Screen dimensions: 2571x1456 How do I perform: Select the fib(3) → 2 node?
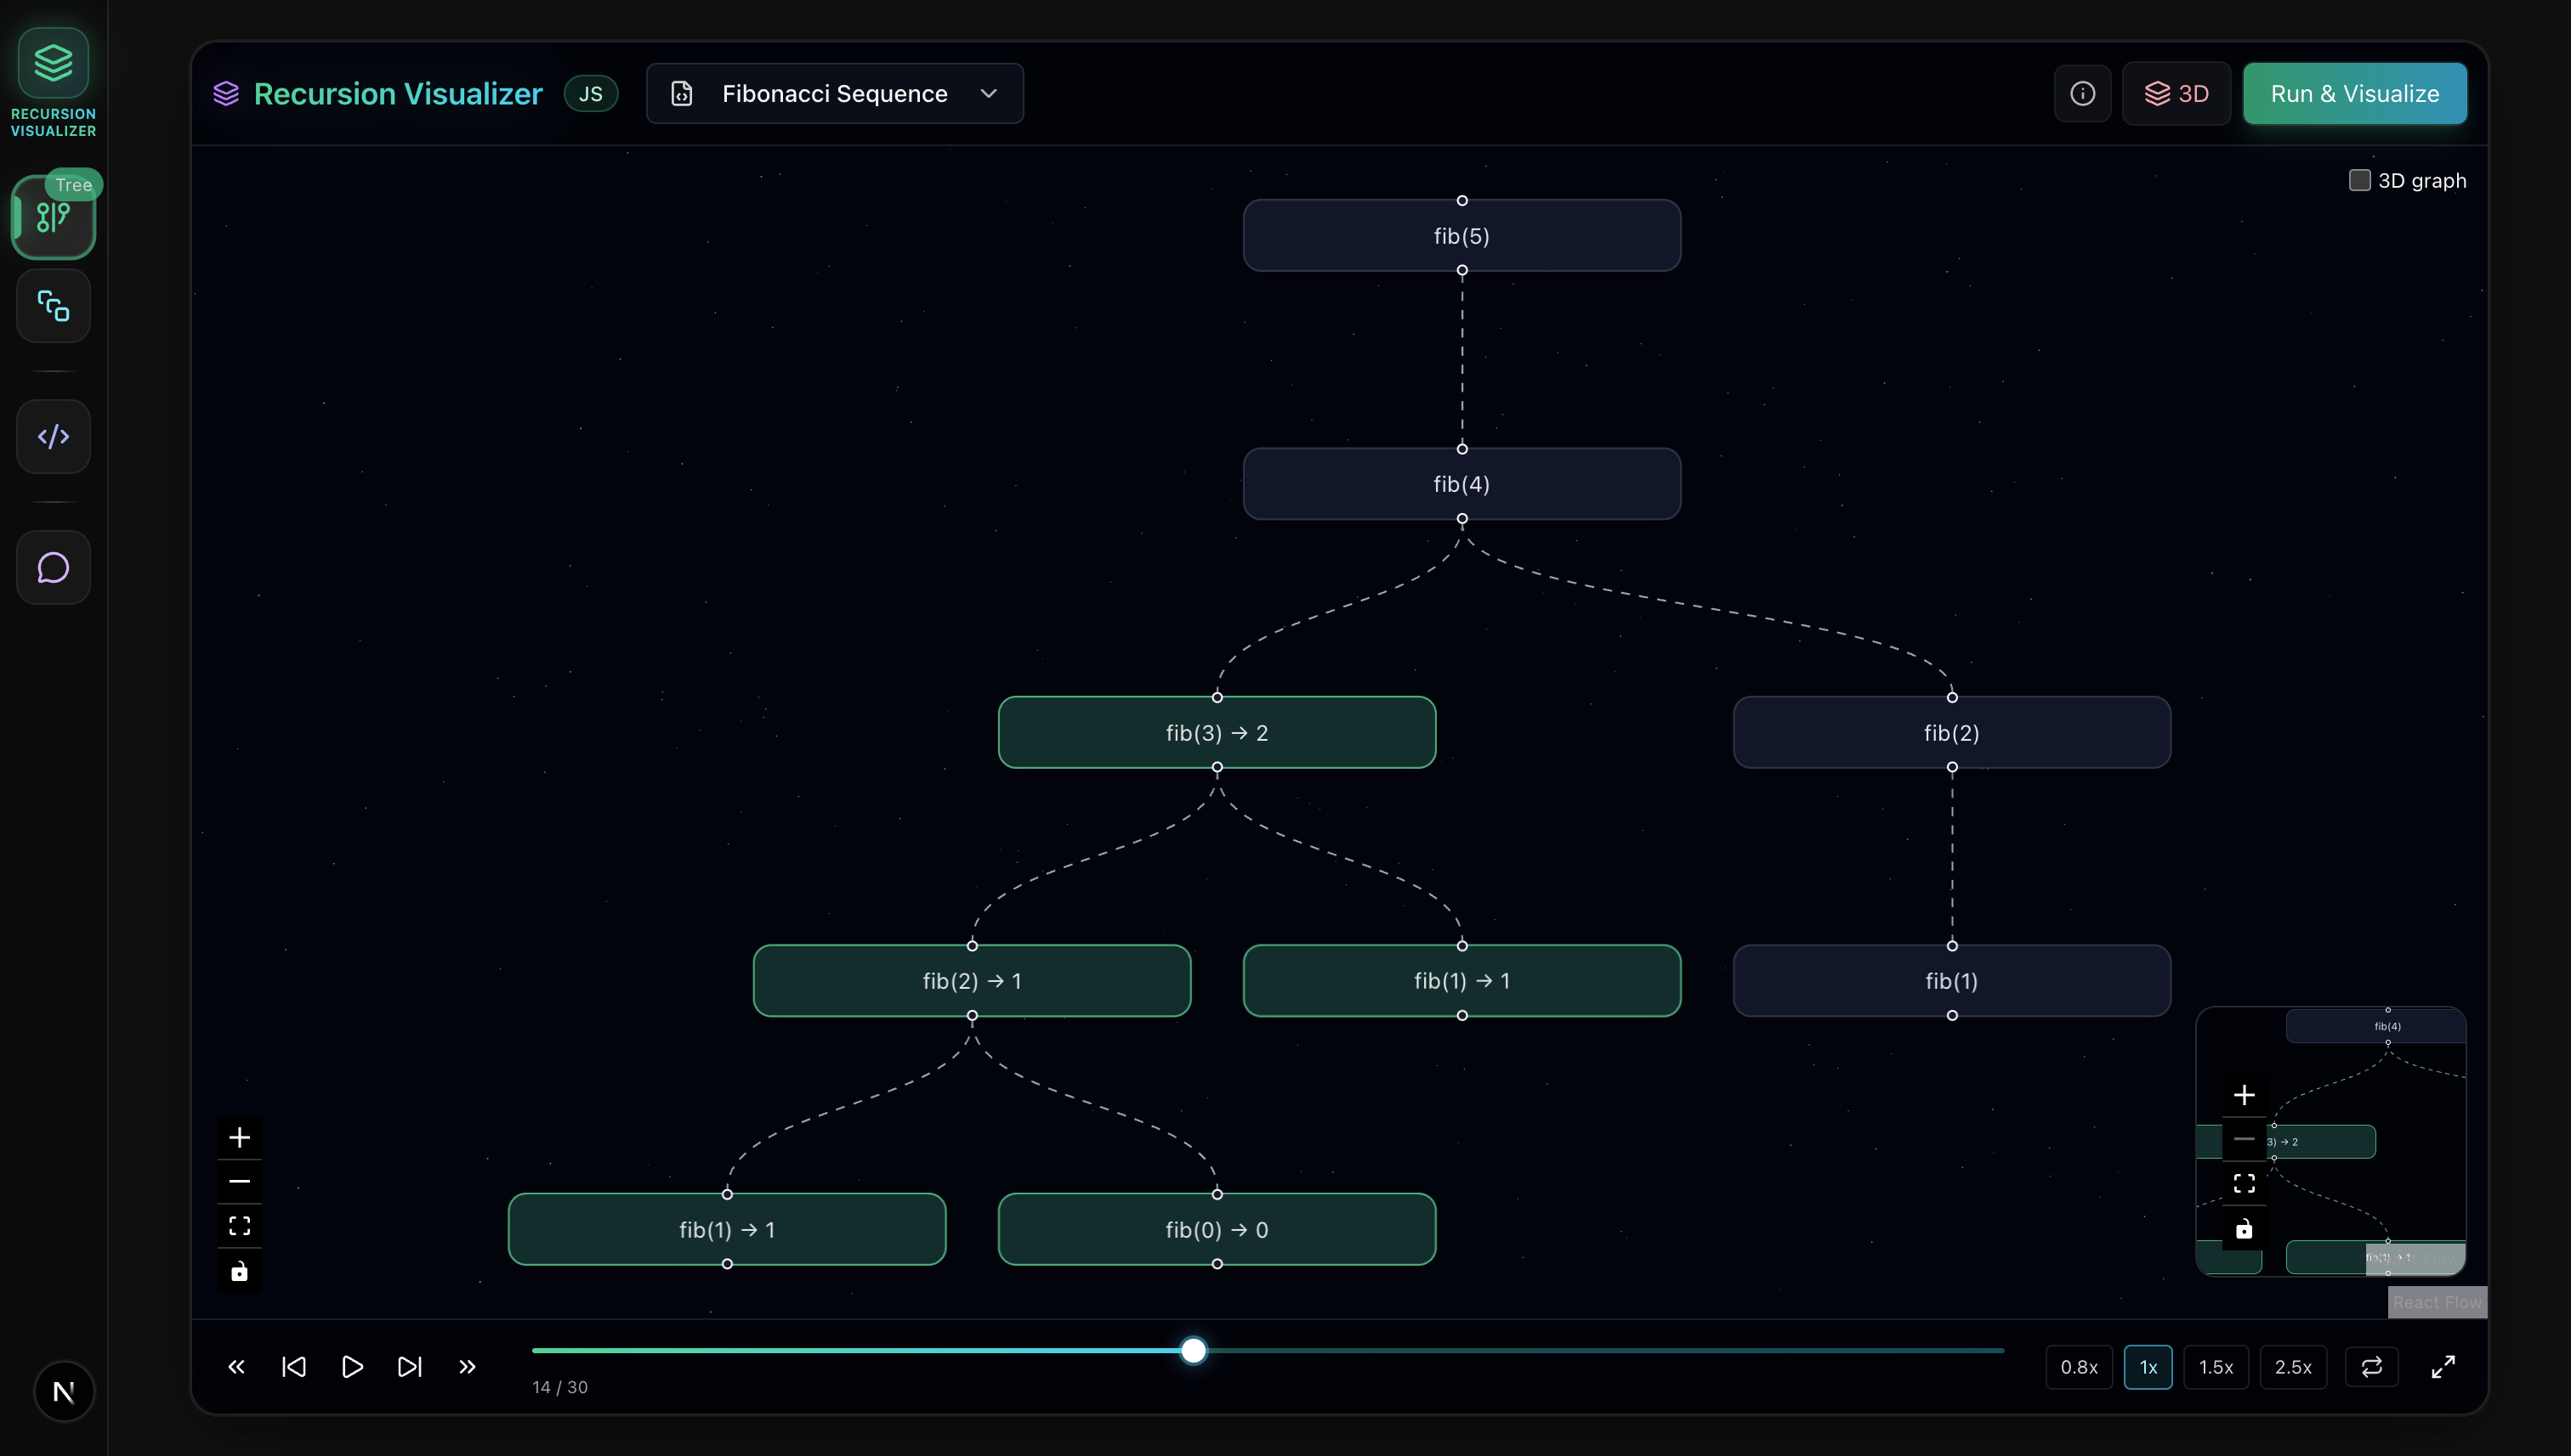click(x=1217, y=733)
